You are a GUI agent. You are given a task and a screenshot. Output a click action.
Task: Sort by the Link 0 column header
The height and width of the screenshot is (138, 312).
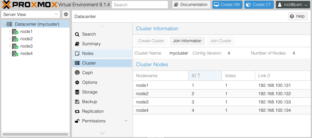coord(283,76)
